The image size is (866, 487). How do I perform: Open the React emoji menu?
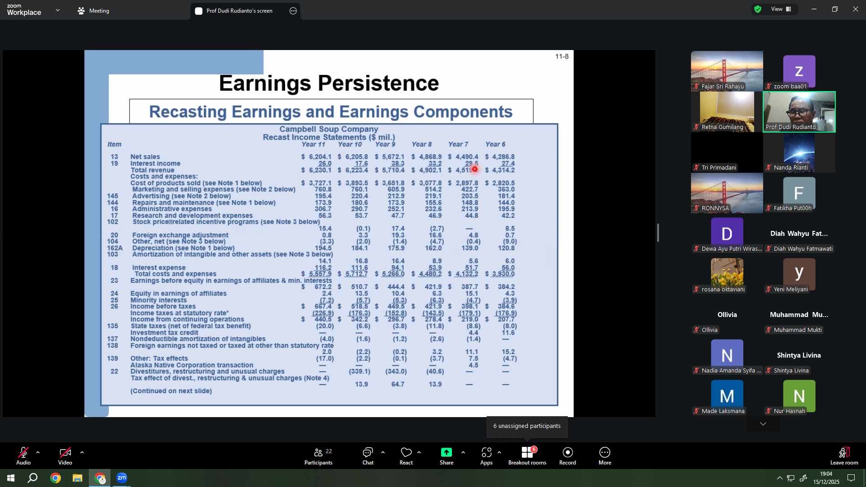pyautogui.click(x=406, y=456)
